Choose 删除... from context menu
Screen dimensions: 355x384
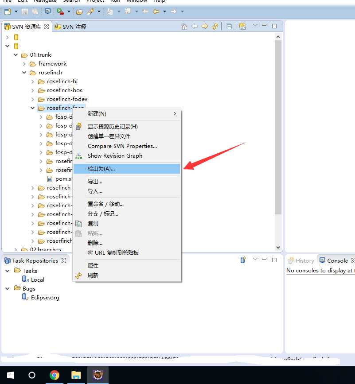pyautogui.click(x=127, y=243)
